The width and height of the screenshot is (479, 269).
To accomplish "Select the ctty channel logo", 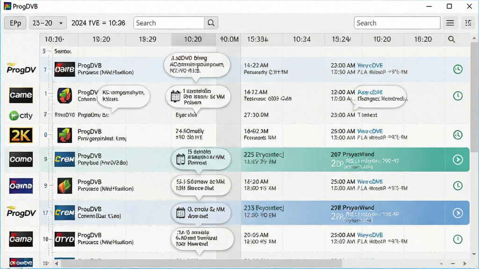I will 21,116.
